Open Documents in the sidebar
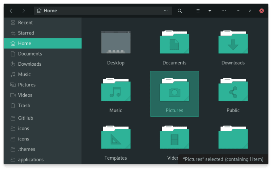Screen dimensions: 272x170 tap(43, 54)
